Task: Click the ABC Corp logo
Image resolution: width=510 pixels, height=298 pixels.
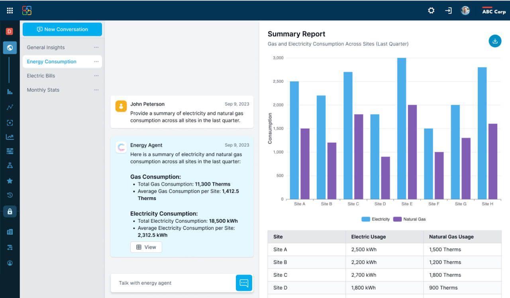Action: coord(494,11)
